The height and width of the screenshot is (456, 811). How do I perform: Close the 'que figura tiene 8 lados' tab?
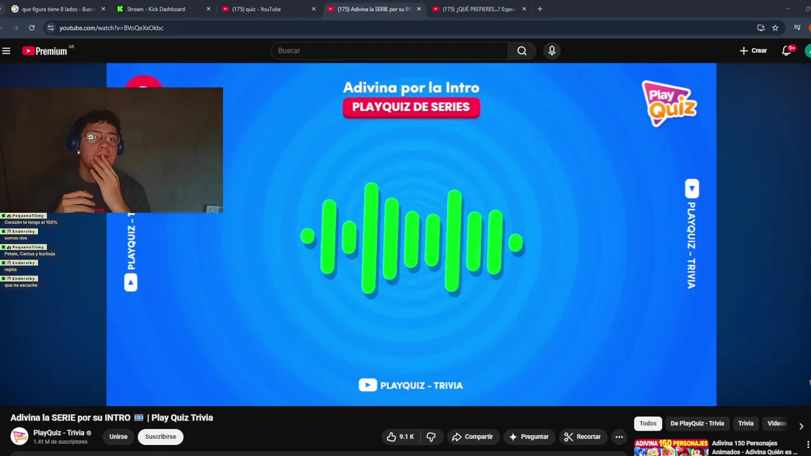coord(103,9)
